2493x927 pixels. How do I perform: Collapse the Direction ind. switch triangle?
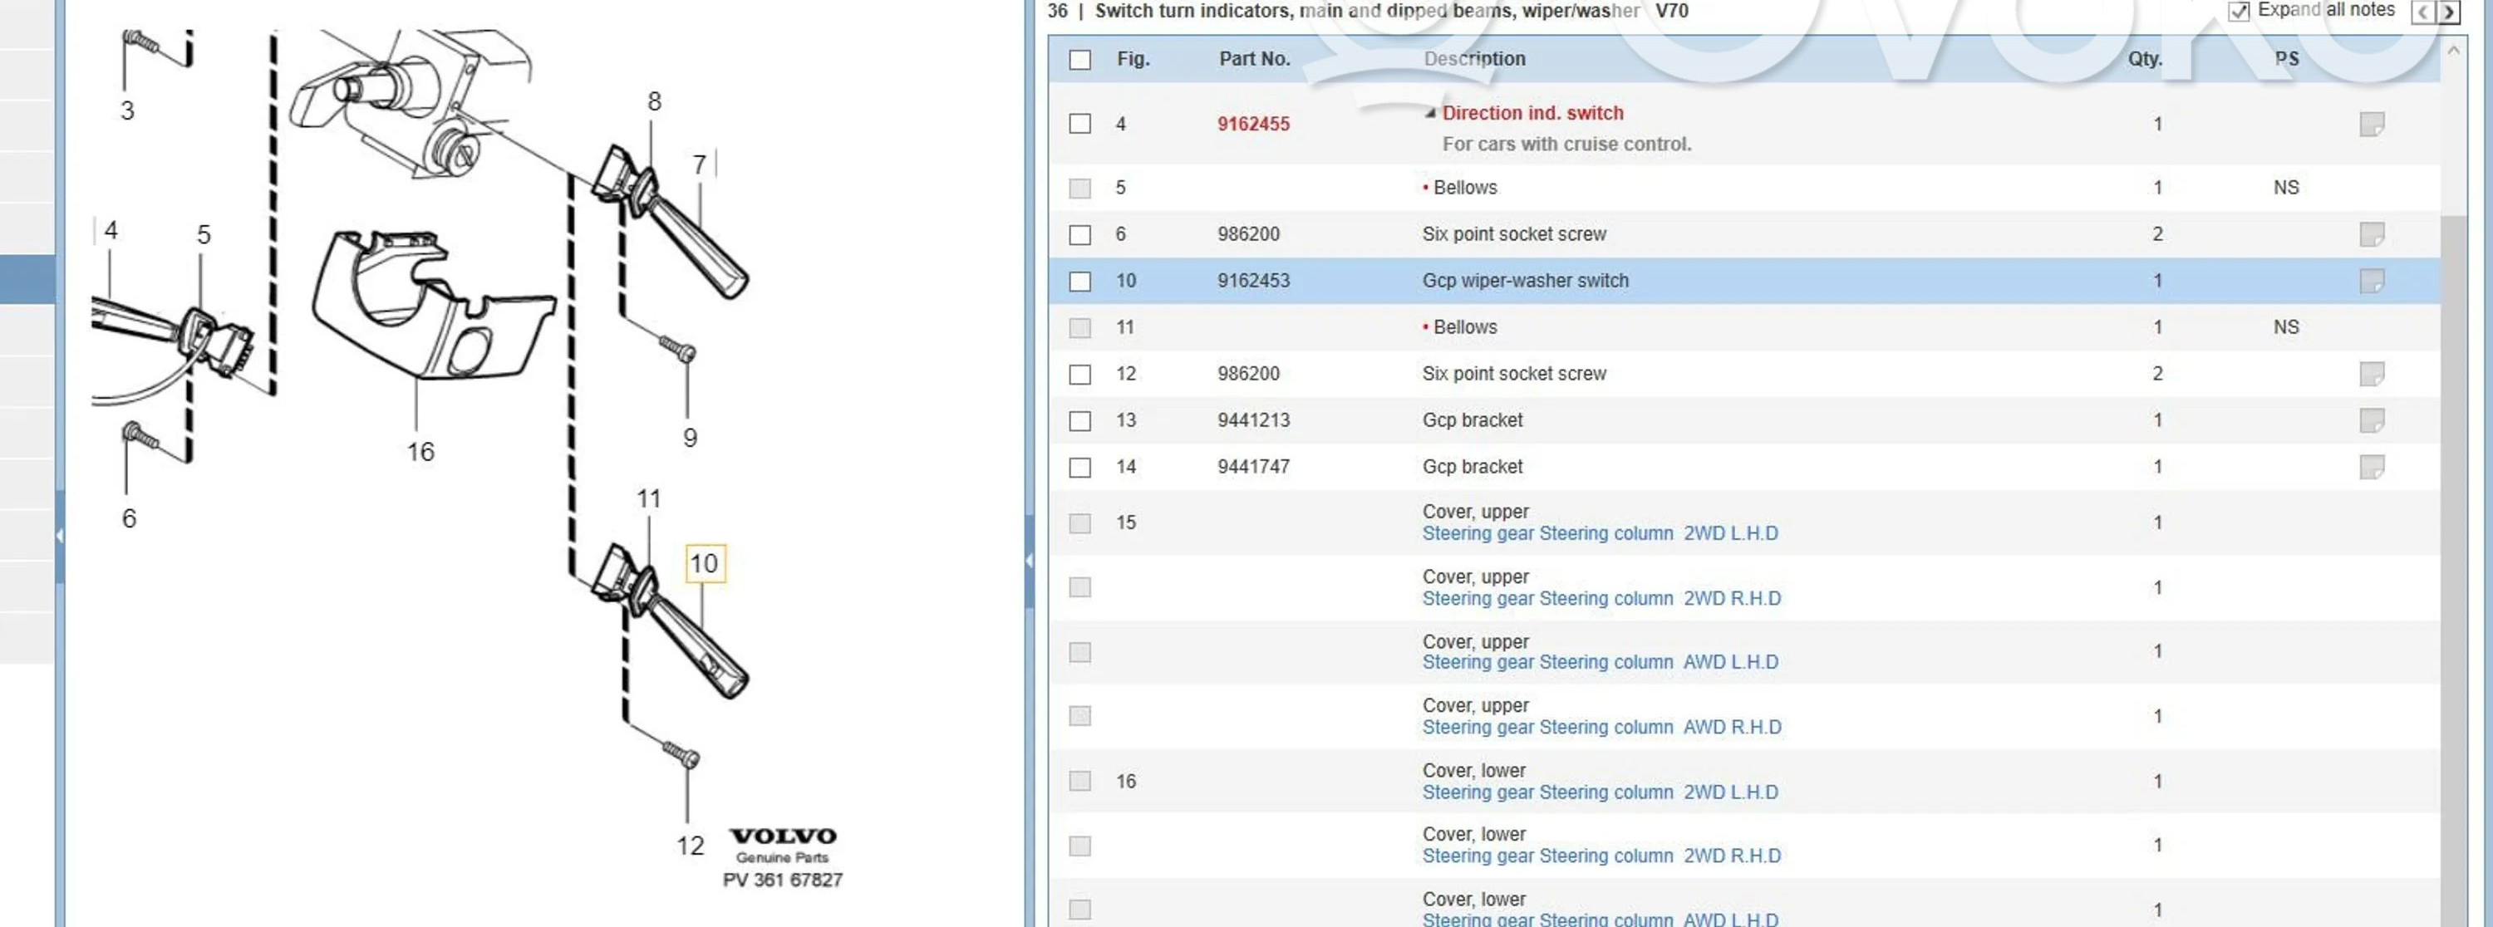click(x=1429, y=113)
